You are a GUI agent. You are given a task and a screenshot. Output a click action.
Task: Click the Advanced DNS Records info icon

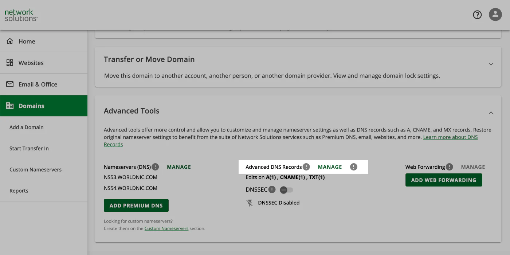[306, 166]
